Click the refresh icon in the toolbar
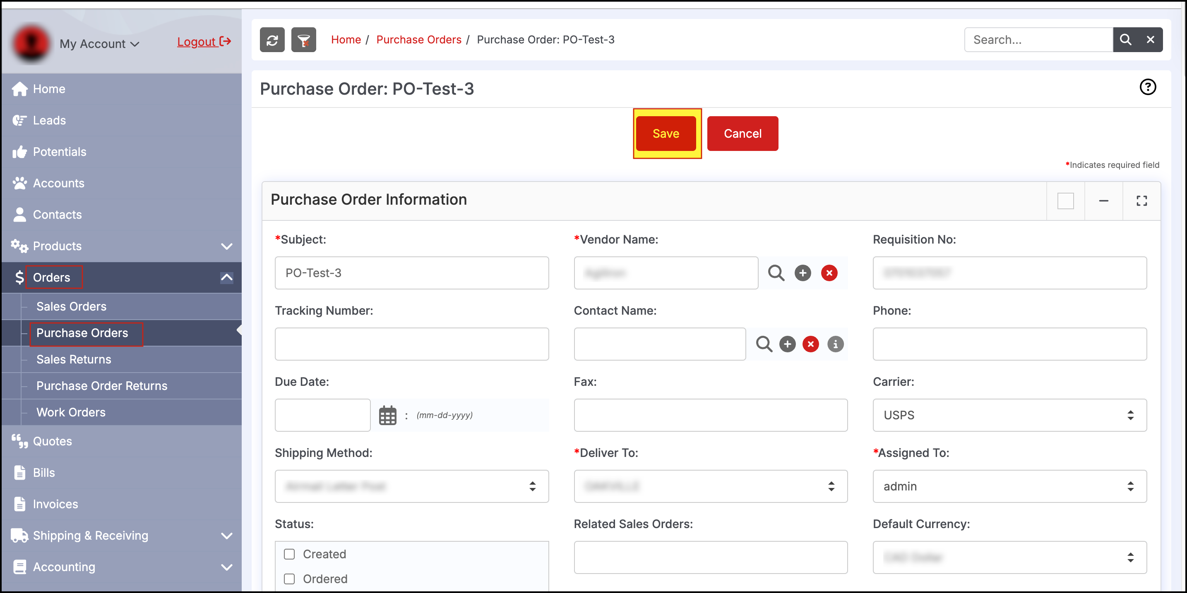Screen dimensions: 1187x593 tap(272, 40)
